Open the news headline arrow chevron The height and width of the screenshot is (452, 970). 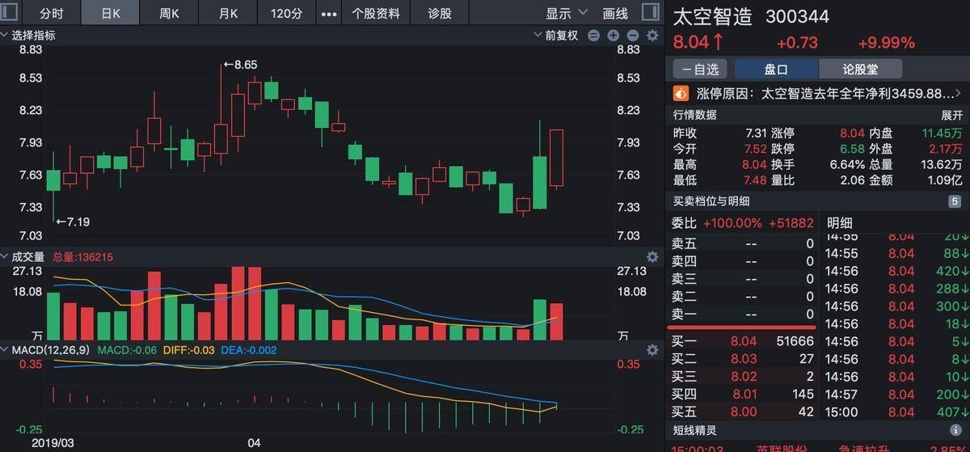(x=960, y=94)
